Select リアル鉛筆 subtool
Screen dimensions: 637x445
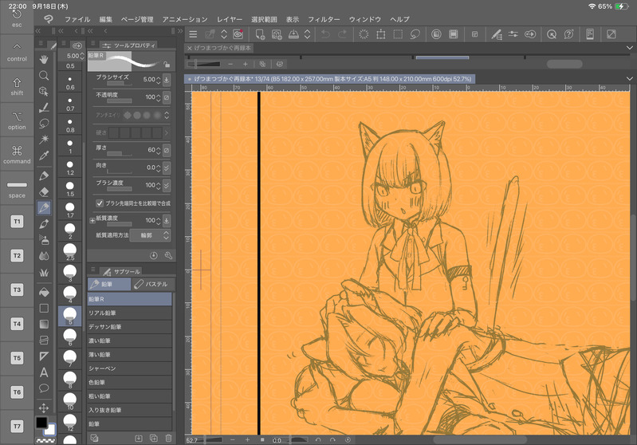click(129, 313)
